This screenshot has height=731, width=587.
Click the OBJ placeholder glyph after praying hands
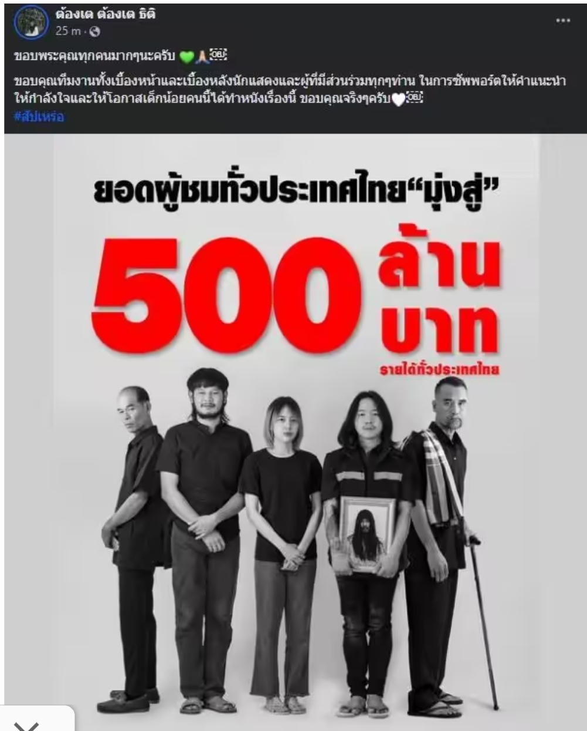coord(217,56)
